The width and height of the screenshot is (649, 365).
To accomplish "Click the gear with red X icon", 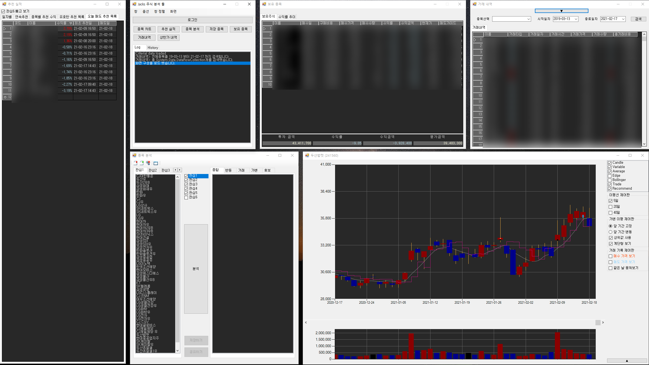I will click(x=148, y=163).
